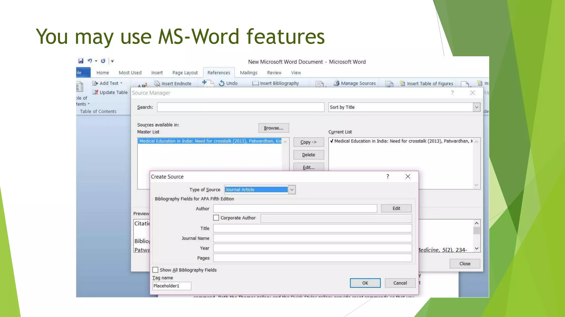Image resolution: width=565 pixels, height=317 pixels.
Task: Click the Insert Footnote AB icon
Action: [142, 85]
